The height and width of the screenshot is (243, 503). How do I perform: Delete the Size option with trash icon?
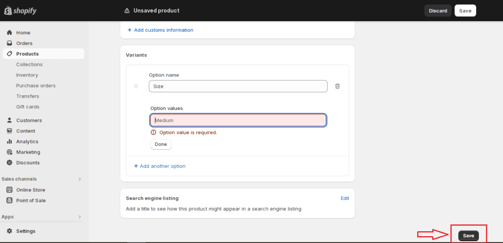click(337, 86)
